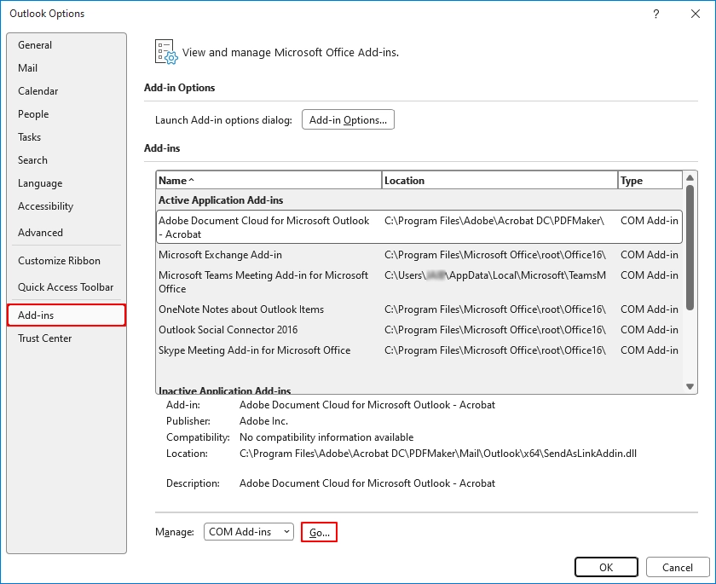Click No compatibility information available text

326,437
